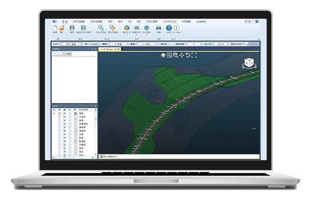This screenshot has width=311, height=200.
Task: Click the button beside the プロパティ dropdown
Action: pyautogui.click(x=69, y=54)
